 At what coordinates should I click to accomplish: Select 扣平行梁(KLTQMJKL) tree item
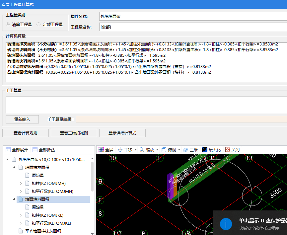(x=51, y=223)
